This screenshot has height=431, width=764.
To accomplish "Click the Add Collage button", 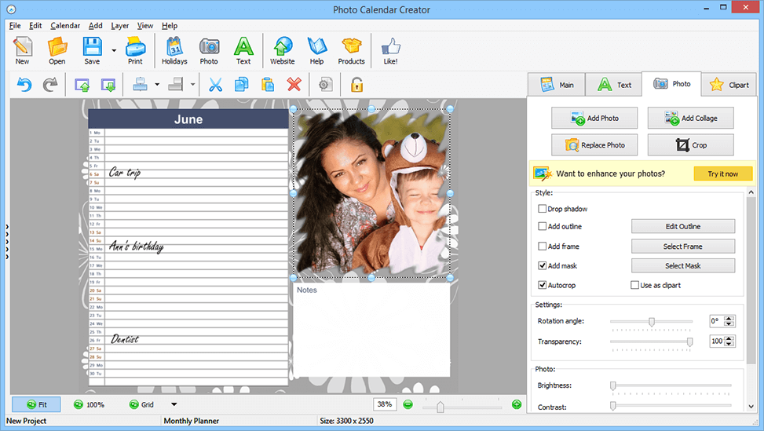I will tap(690, 119).
